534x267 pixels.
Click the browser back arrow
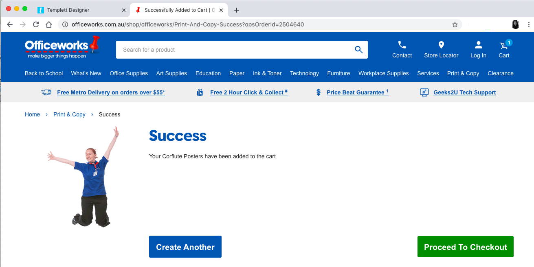click(10, 24)
